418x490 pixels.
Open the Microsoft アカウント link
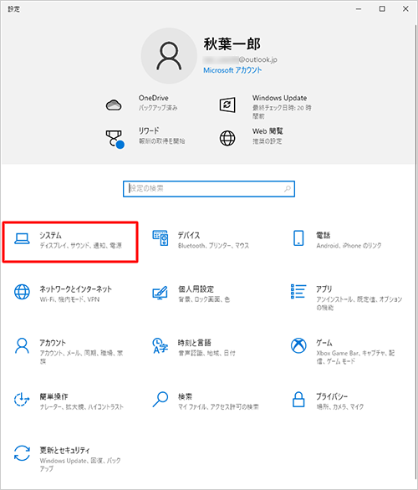coord(232,70)
